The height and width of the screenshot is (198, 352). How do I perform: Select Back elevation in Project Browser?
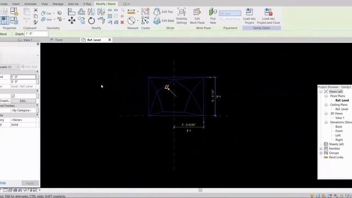point(339,127)
